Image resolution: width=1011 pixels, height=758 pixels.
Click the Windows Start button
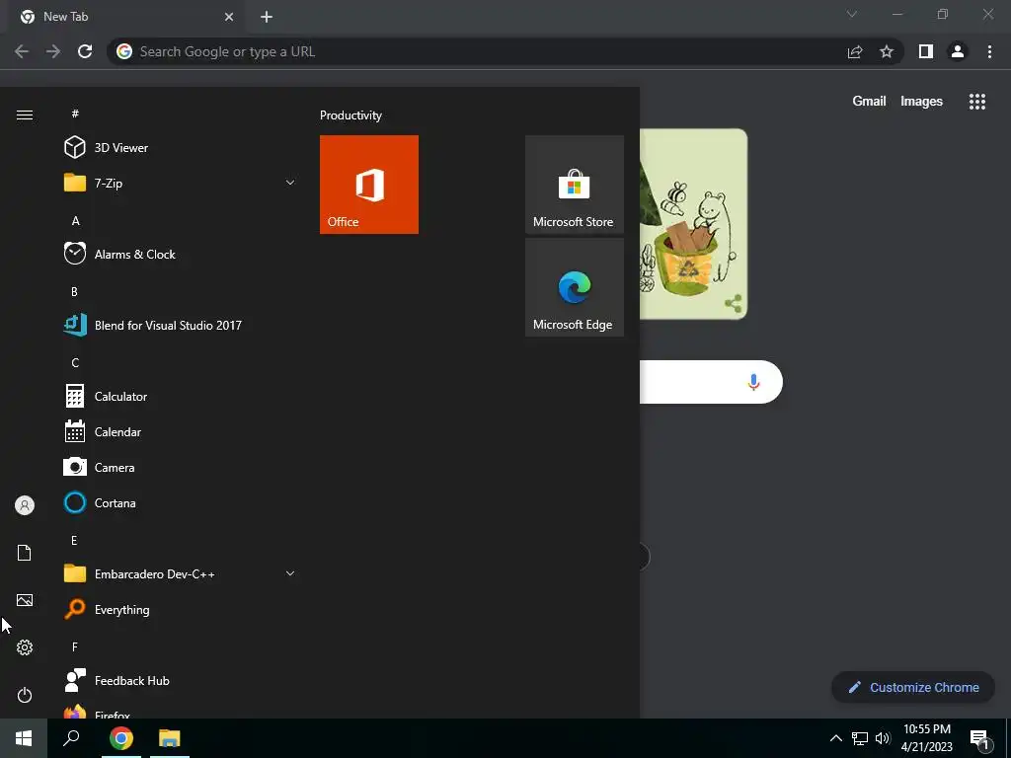[24, 738]
